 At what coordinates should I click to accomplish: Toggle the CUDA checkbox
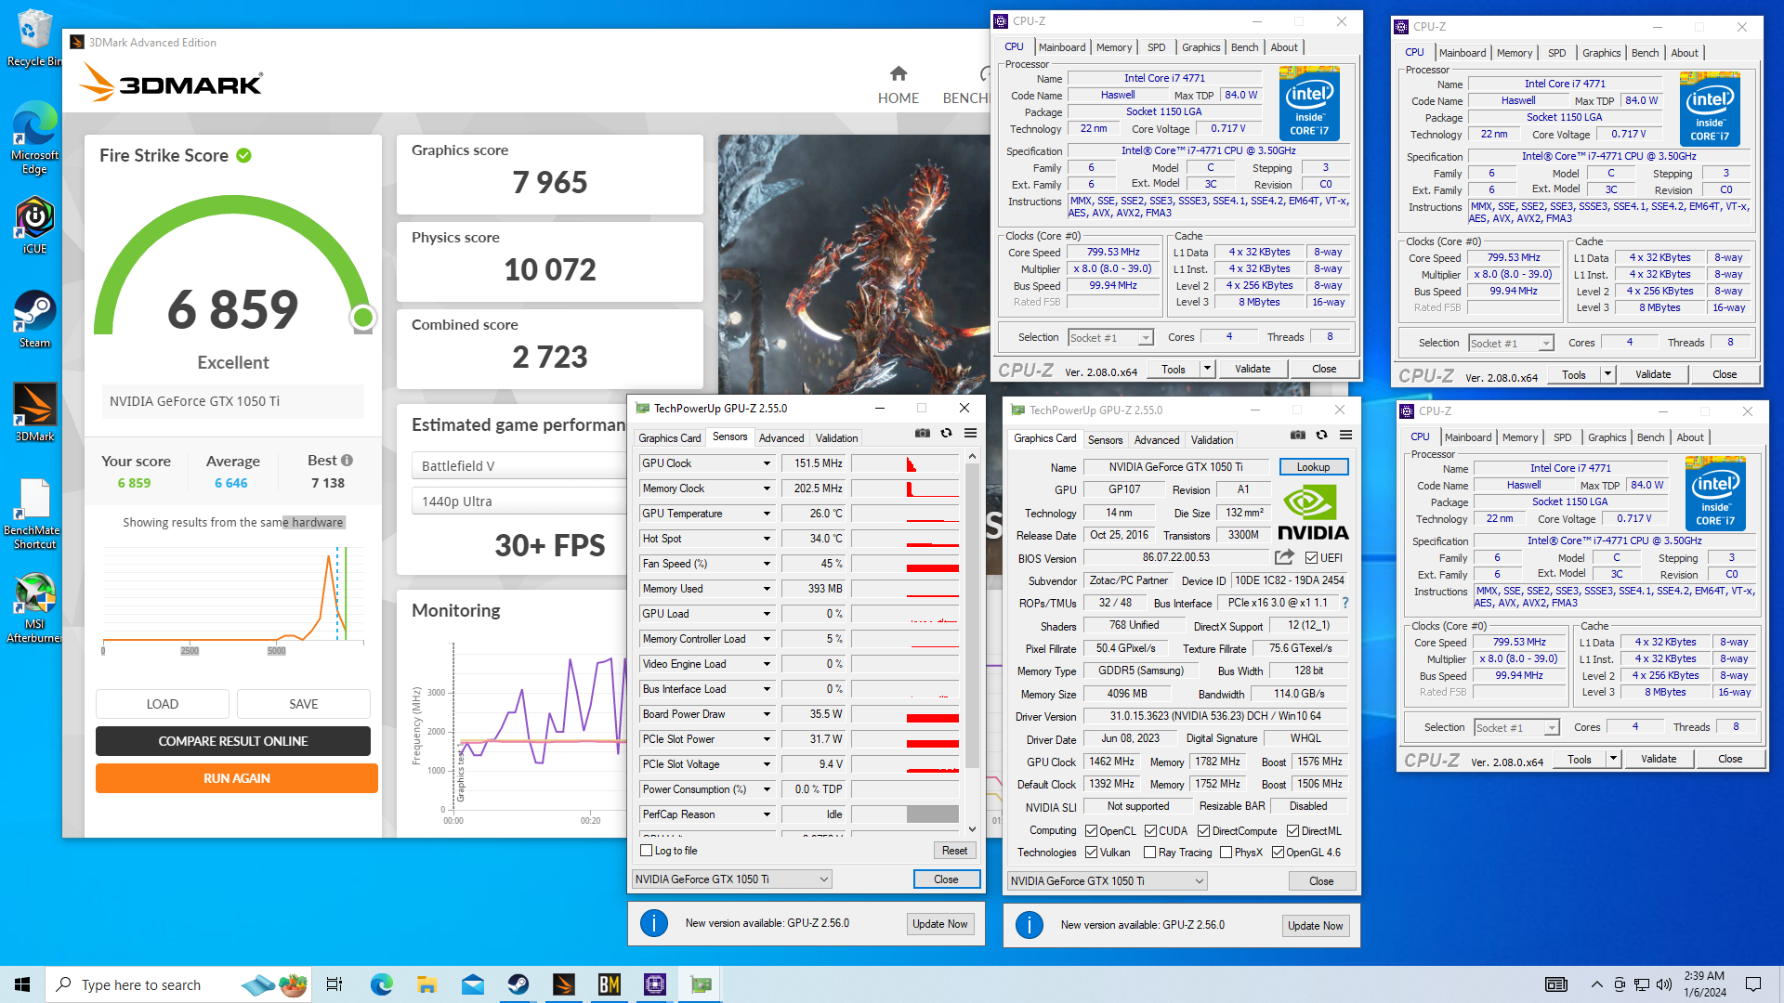click(x=1150, y=831)
